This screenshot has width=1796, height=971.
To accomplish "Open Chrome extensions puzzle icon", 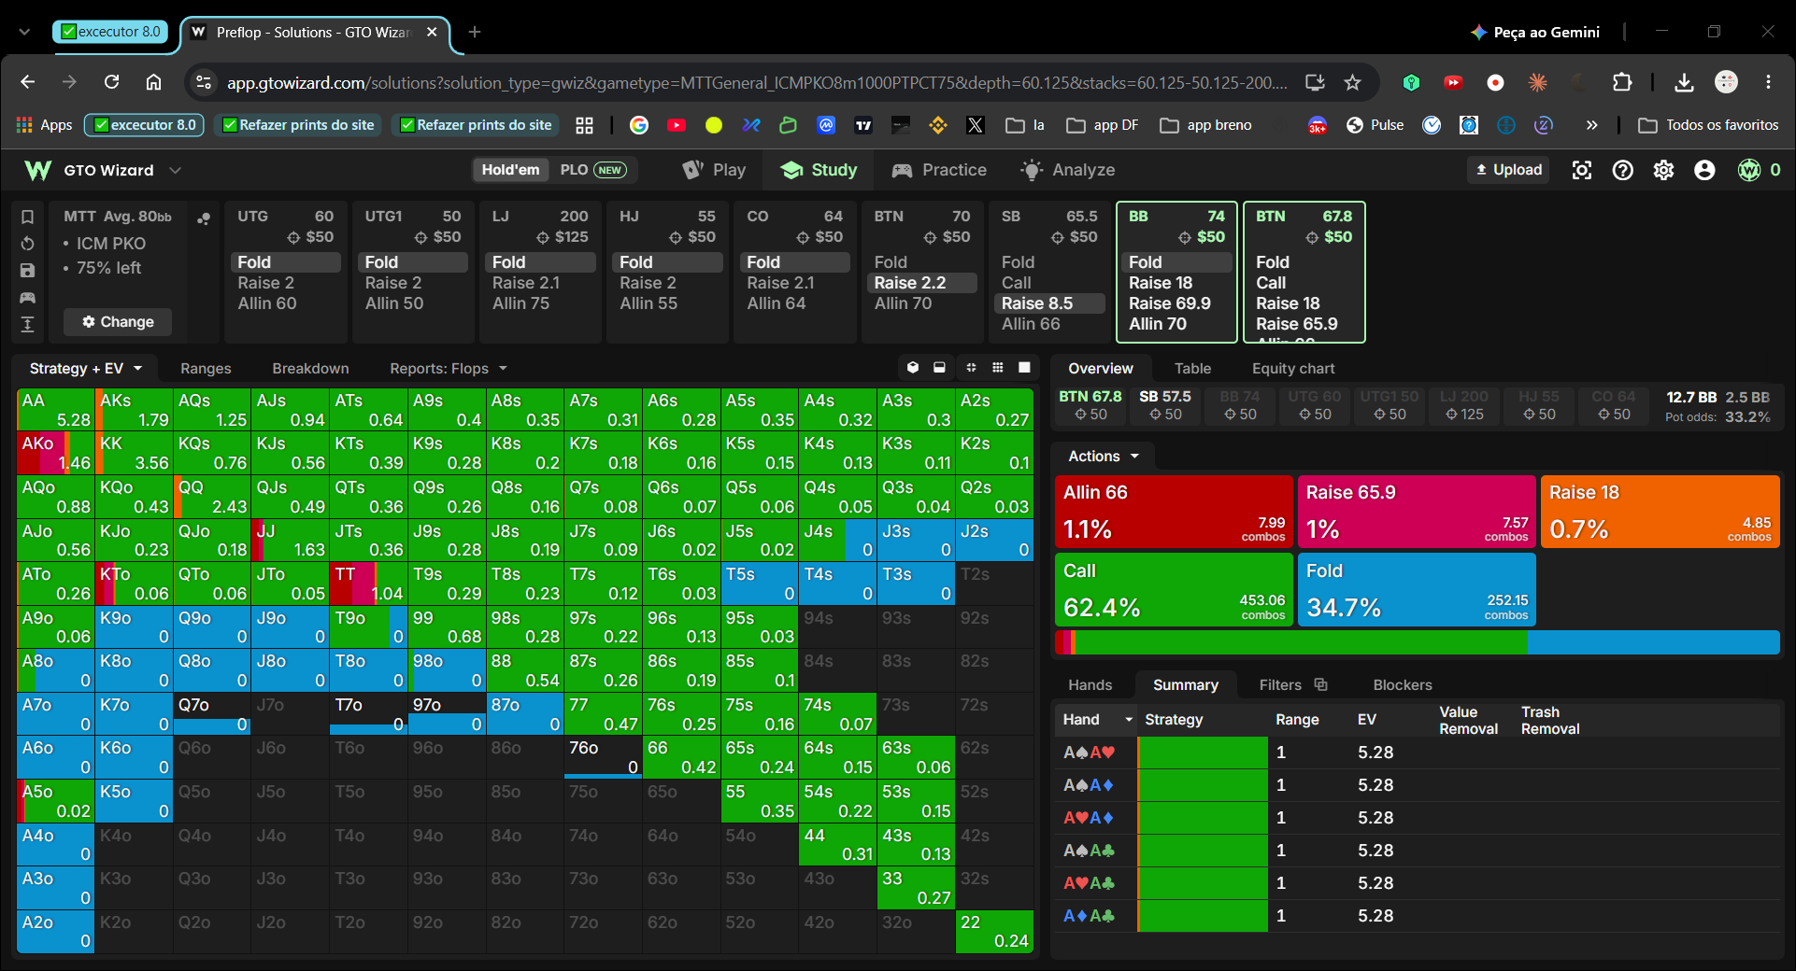I will pyautogui.click(x=1623, y=82).
